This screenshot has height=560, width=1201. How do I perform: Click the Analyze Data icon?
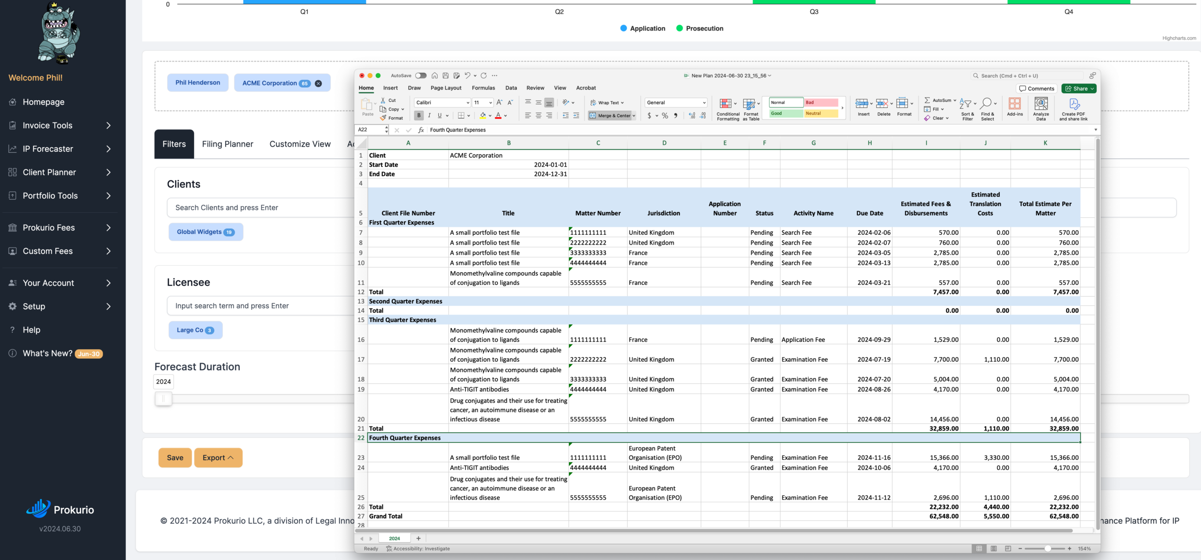coord(1041,108)
